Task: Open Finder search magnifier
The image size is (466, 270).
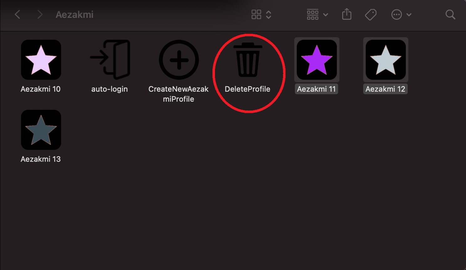Action: pyautogui.click(x=450, y=14)
